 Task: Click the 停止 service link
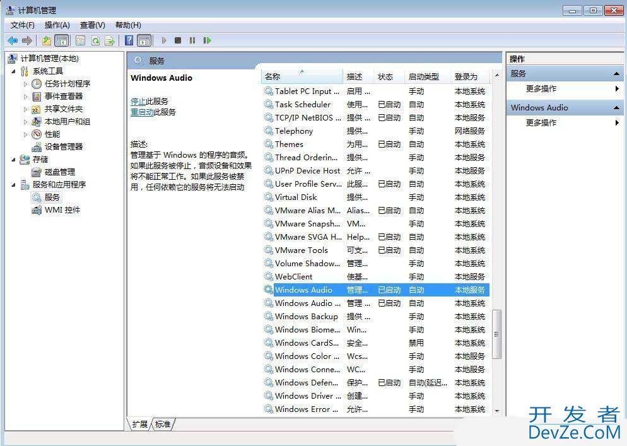click(138, 102)
